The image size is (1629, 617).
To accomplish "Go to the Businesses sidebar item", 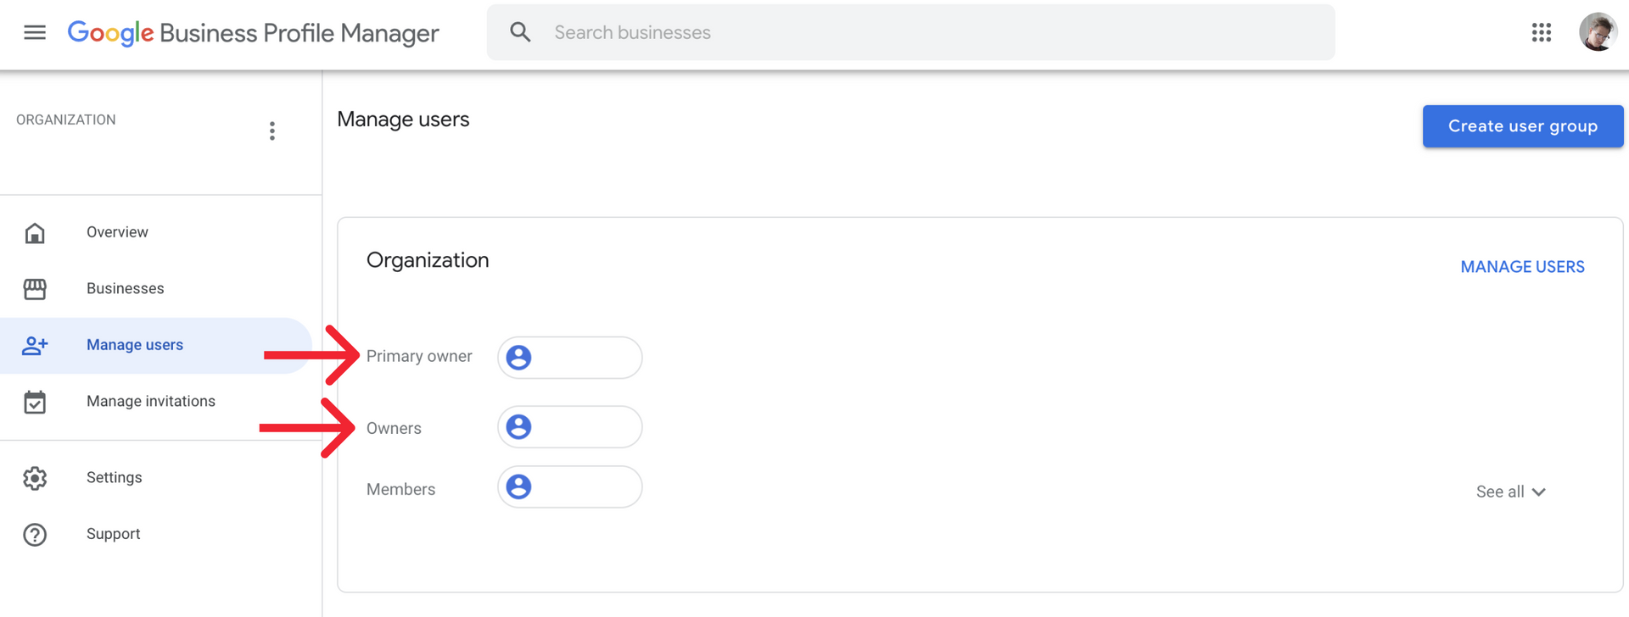I will [x=156, y=289].
